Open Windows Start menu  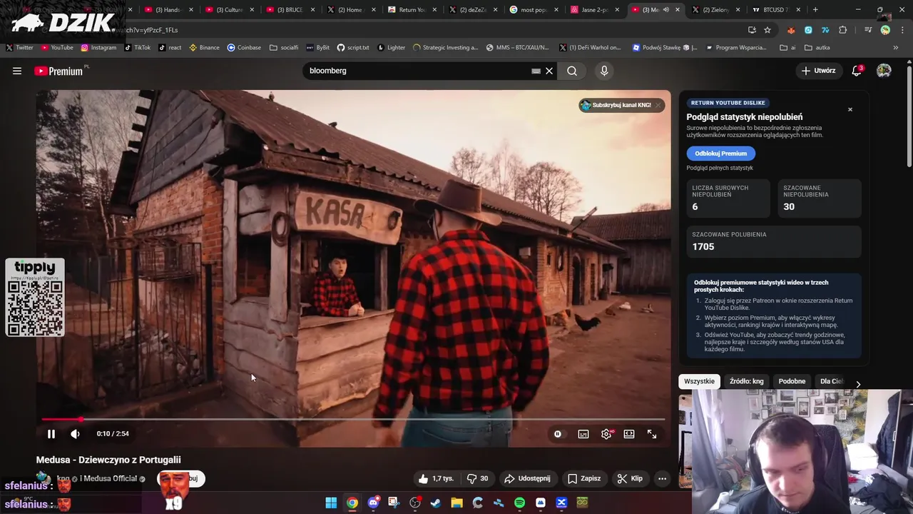[x=331, y=503]
